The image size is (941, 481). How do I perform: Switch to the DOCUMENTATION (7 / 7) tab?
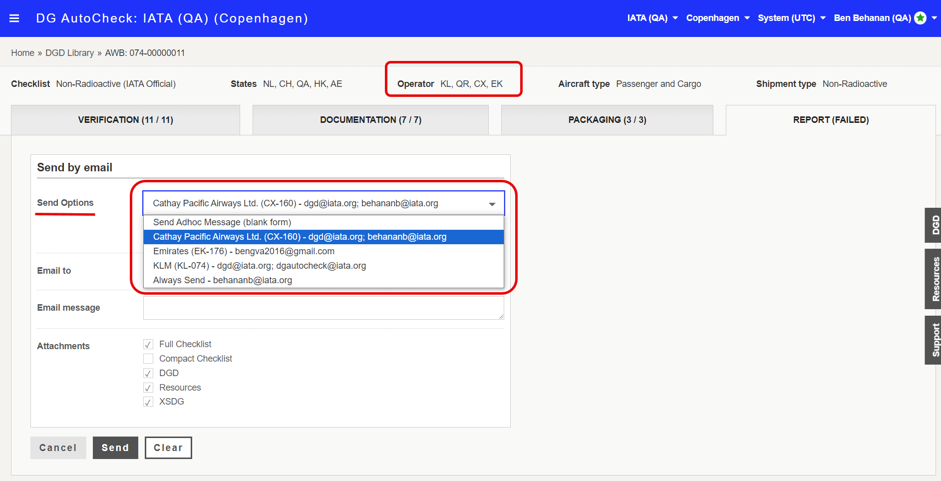pyautogui.click(x=370, y=120)
